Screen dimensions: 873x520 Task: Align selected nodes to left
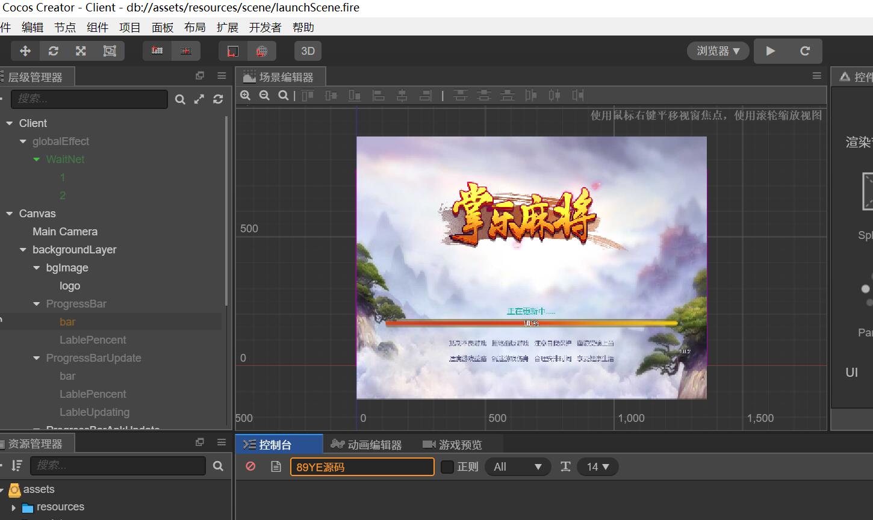[x=378, y=95]
